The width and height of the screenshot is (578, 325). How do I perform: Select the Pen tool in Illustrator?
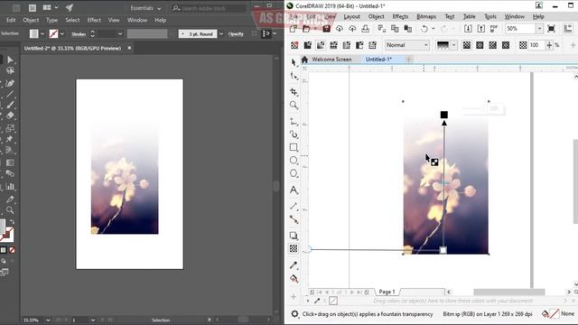pyautogui.click(x=10, y=83)
